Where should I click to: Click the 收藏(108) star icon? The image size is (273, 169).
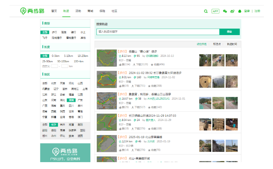point(149,129)
